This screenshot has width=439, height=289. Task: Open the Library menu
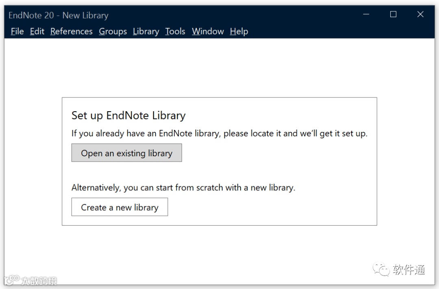click(x=146, y=31)
